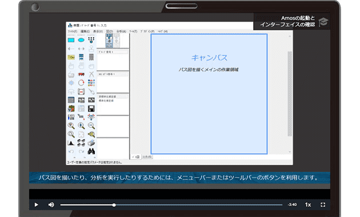
Task: Click the show entire page magnifier
Action: (x=71, y=134)
